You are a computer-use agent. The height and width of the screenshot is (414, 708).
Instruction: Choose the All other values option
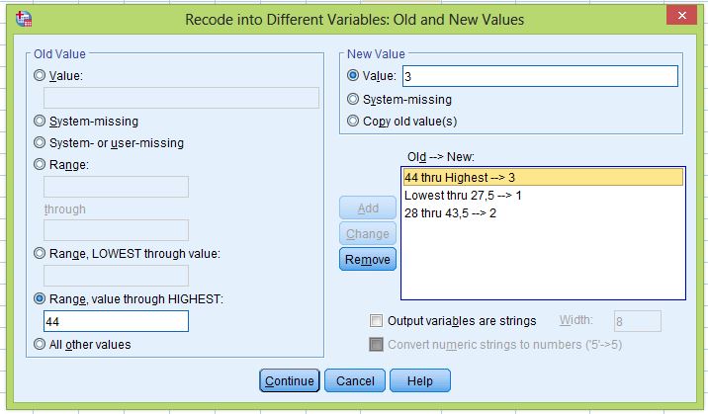[40, 345]
